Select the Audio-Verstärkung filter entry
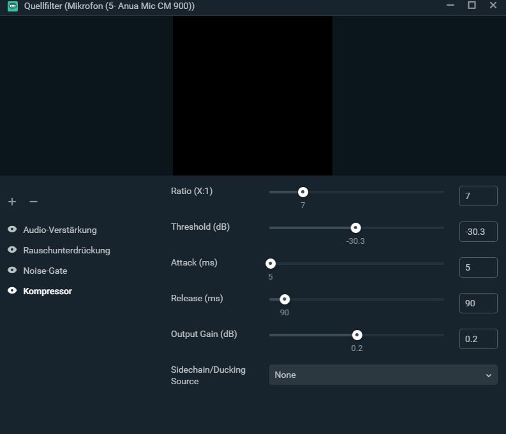 pos(60,230)
